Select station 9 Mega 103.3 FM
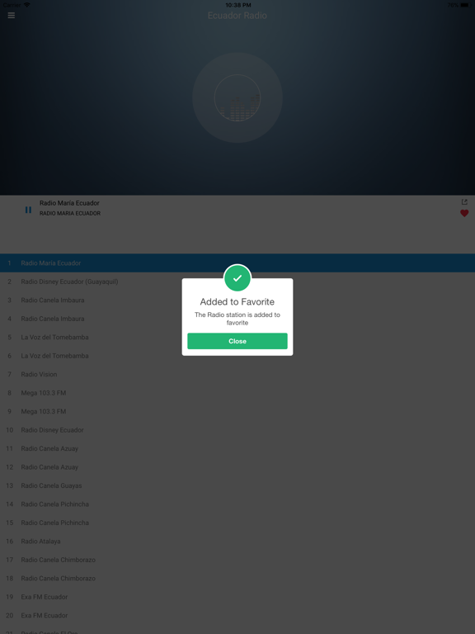 click(237, 412)
